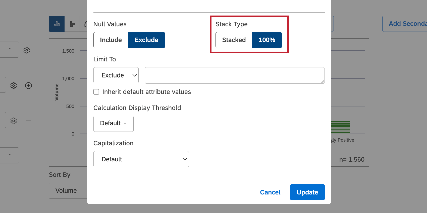Click the minus icon to remove an item

pos(28,121)
